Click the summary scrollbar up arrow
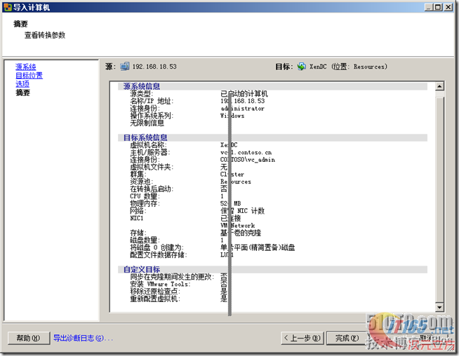This screenshot has width=459, height=356. coord(439,86)
